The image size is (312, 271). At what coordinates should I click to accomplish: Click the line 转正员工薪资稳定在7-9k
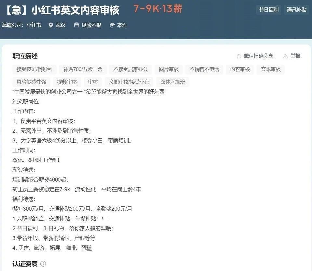coord(77,189)
